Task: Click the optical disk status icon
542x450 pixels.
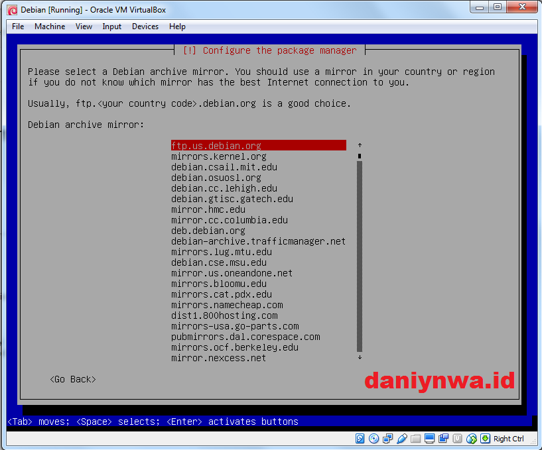Action: (x=373, y=439)
